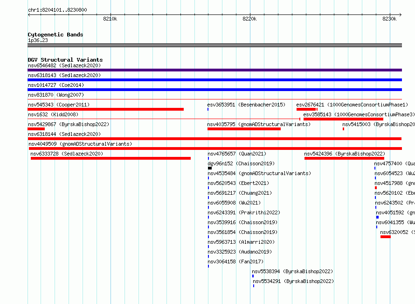Image resolution: width=415 pixels, height=304 pixels.
Task: Click nsv5429867 (ByrskaBishop2022) label
Action: tap(69, 124)
